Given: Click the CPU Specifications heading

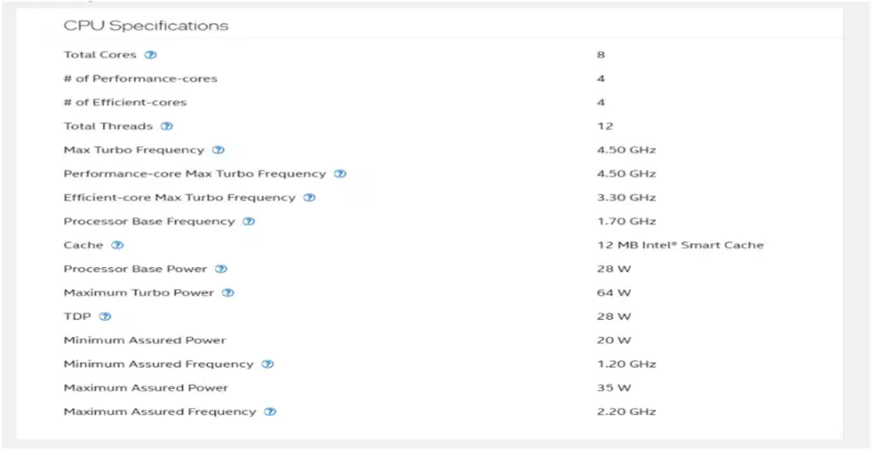Looking at the screenshot, I should click(146, 26).
